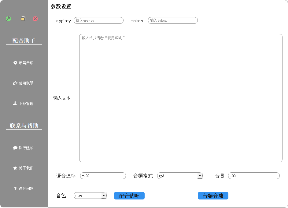Click the appkey label text
This screenshot has width=288, height=208.
[x=64, y=21]
